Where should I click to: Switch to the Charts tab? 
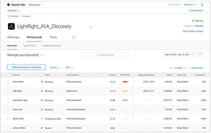click(x=53, y=37)
